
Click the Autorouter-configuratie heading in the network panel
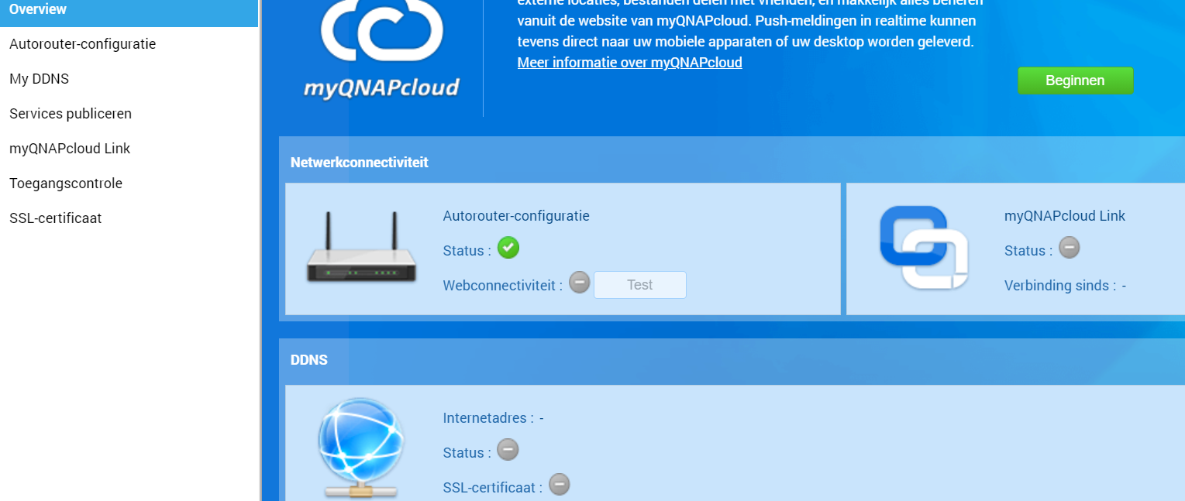click(515, 216)
